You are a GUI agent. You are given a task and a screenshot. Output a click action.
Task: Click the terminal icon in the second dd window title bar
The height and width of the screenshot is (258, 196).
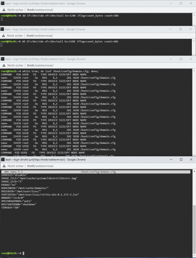click(2, 29)
